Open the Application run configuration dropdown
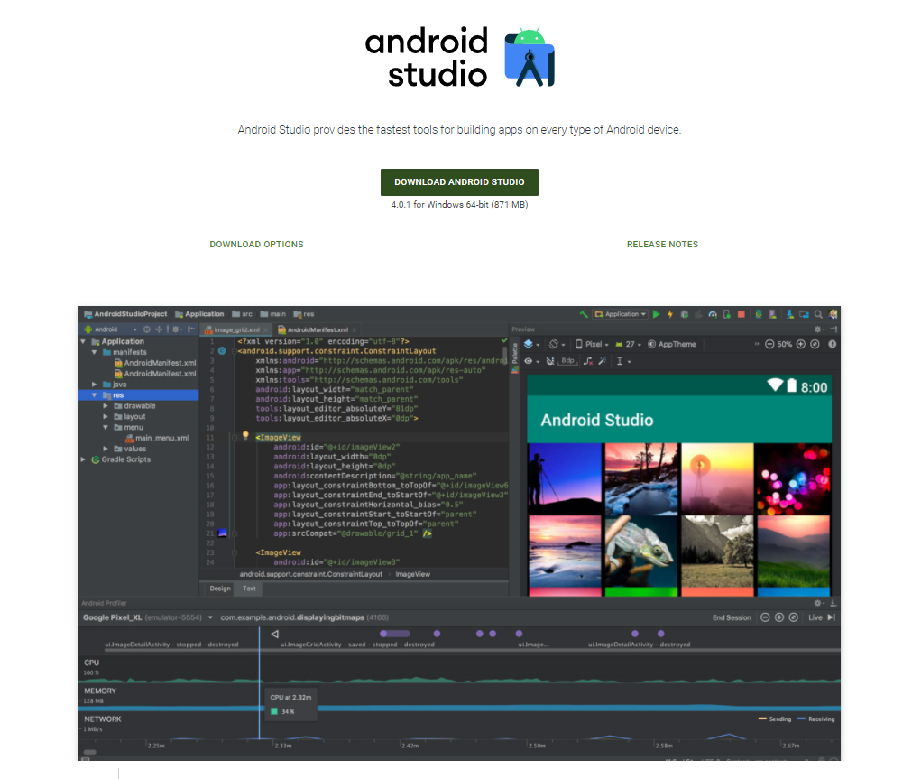The image size is (912, 779). pos(620,314)
